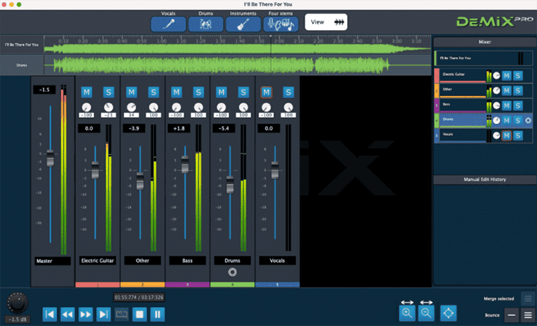Click the master volume knob above -1.5 dB
The image size is (537, 326).
coord(17,303)
